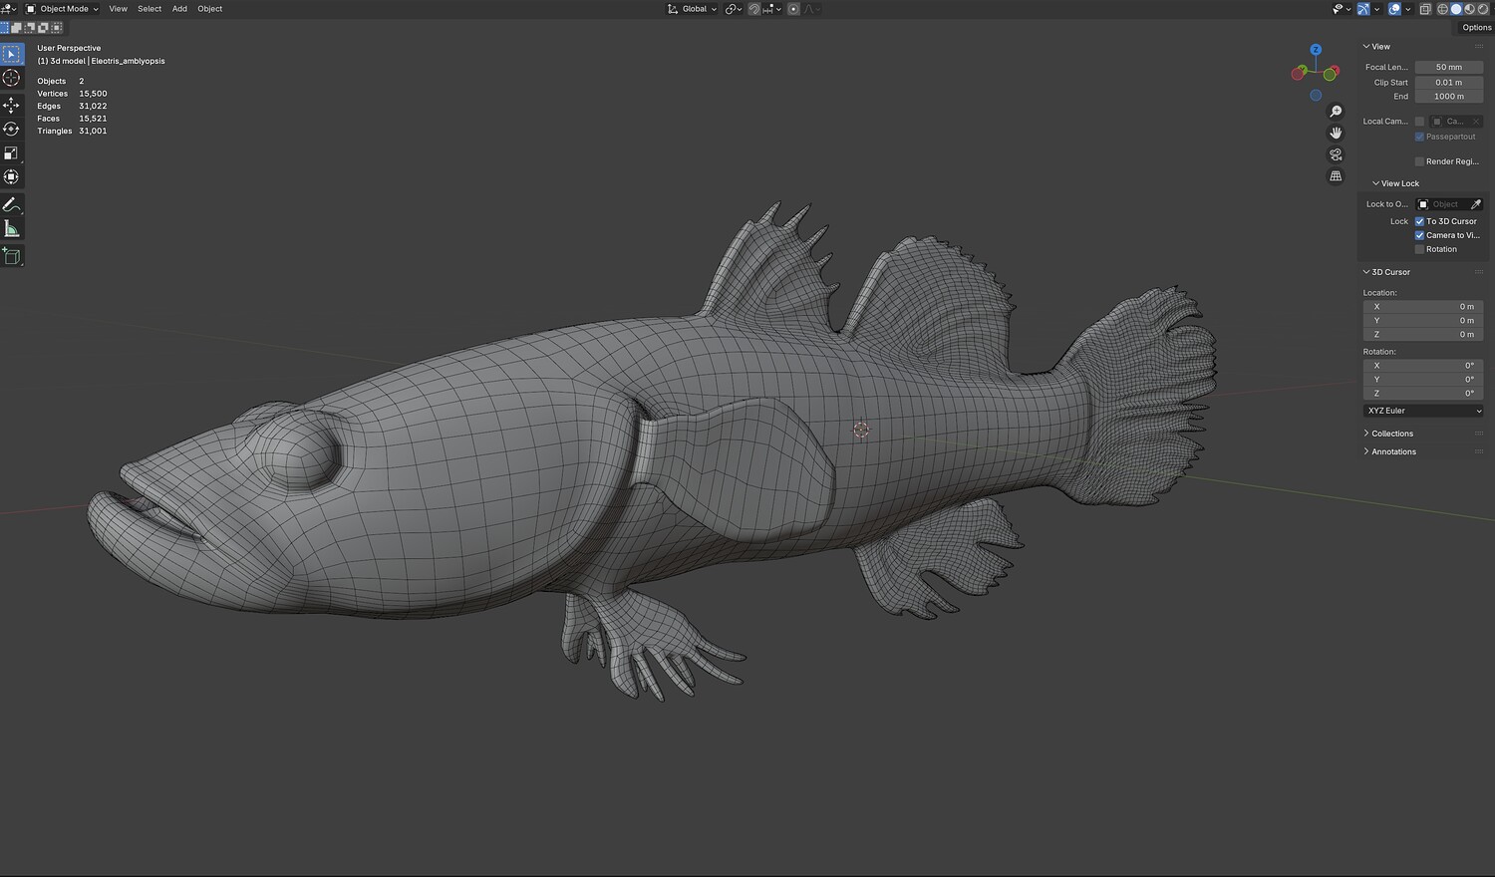Select rendered viewport shading
This screenshot has height=877, width=1495.
(x=1482, y=9)
